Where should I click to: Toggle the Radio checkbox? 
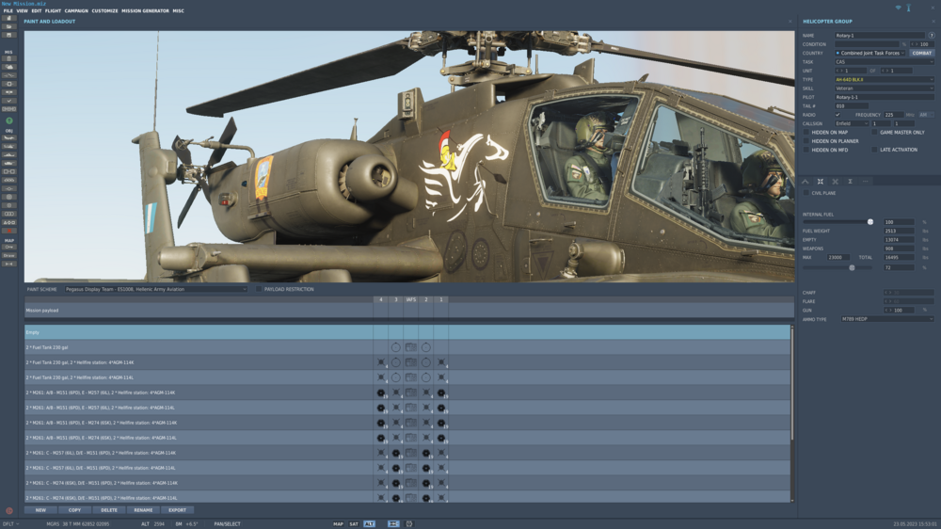coord(837,115)
